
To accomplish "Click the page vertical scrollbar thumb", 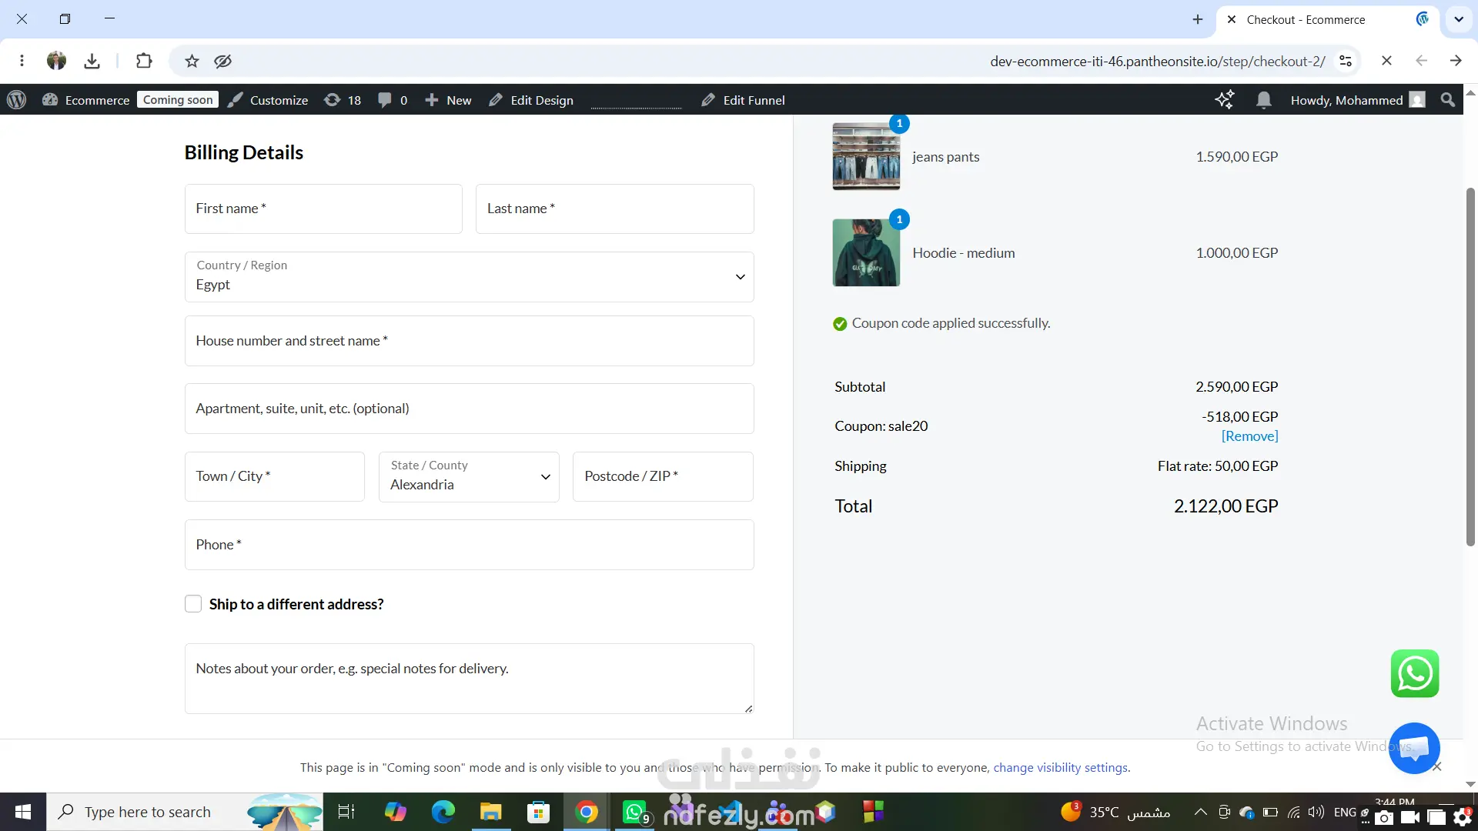I will [x=1470, y=366].
